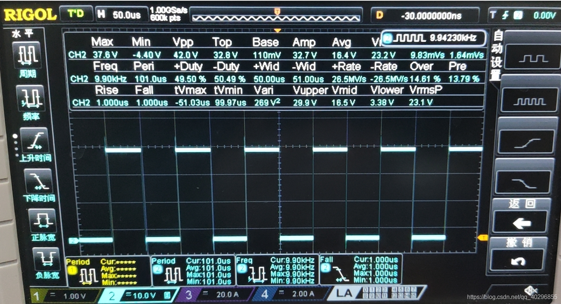Click the Base value 110mV
The image size is (561, 304).
point(267,55)
